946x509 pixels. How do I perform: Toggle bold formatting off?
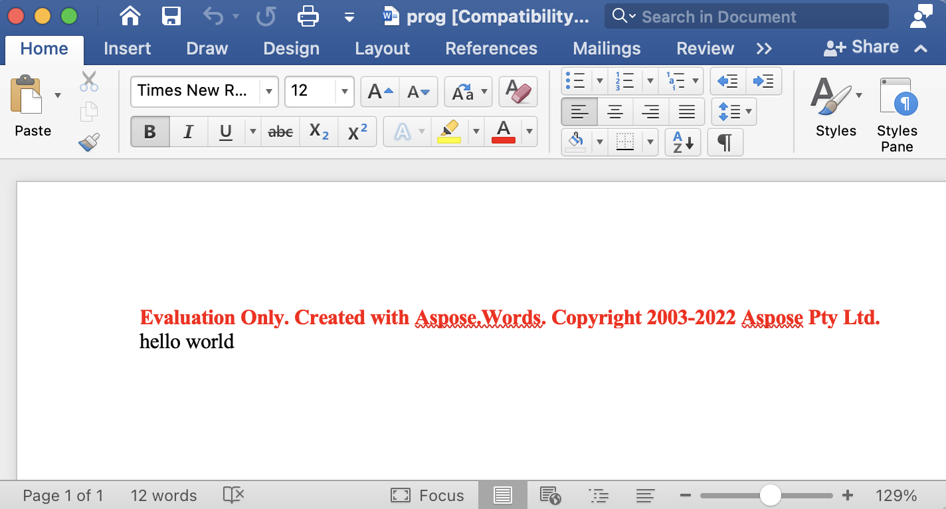(x=149, y=132)
